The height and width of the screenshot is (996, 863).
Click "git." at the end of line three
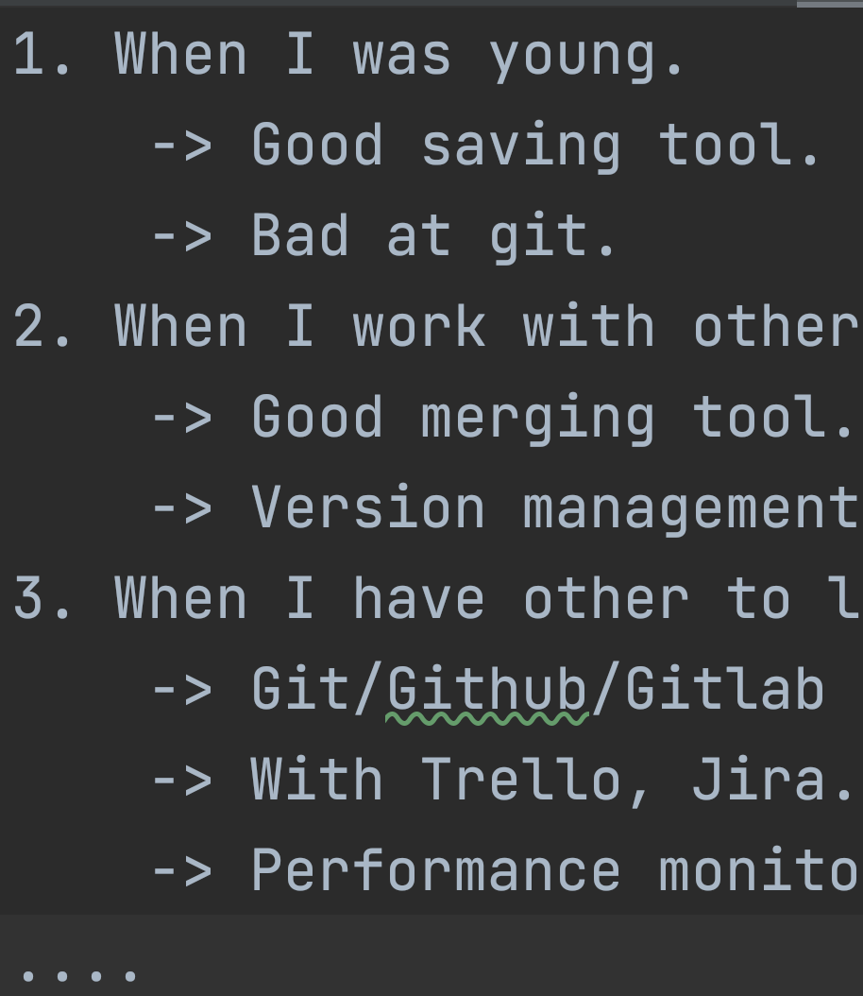(x=552, y=236)
